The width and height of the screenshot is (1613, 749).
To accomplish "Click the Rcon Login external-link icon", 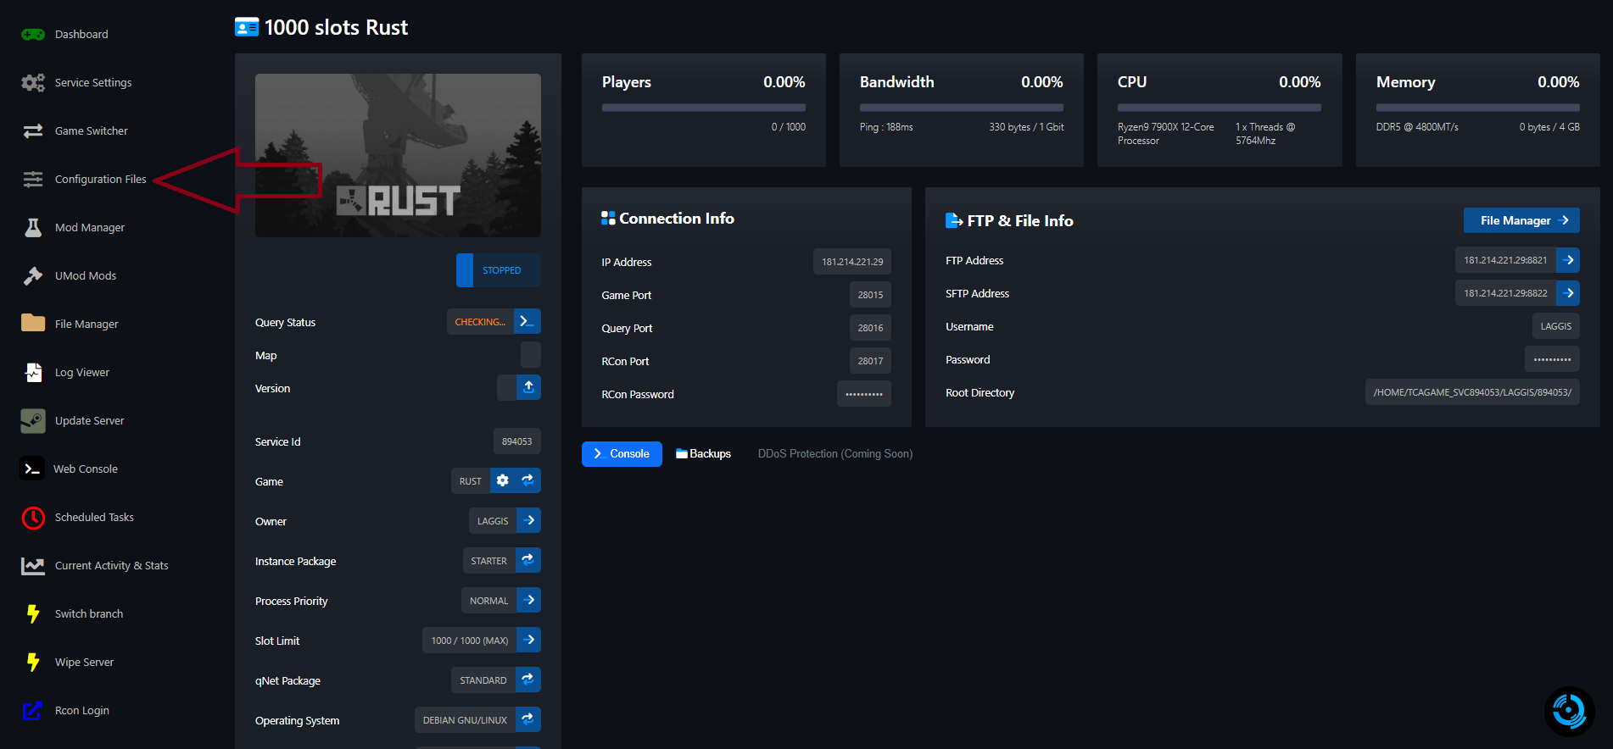I will (x=33, y=710).
